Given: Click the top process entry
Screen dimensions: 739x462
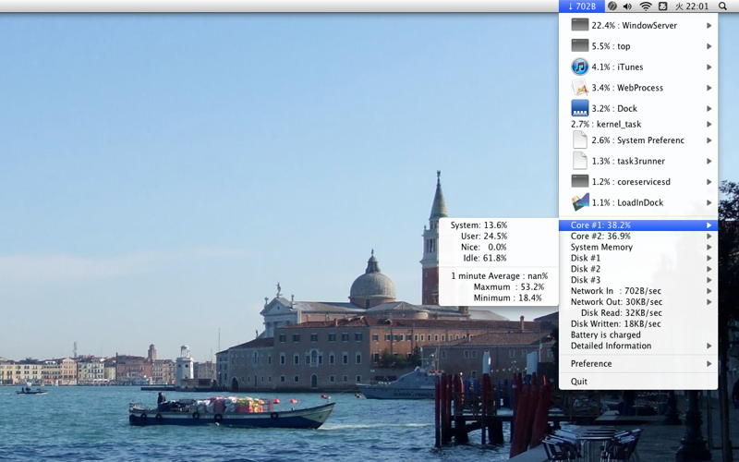Looking at the screenshot, I should coord(638,46).
